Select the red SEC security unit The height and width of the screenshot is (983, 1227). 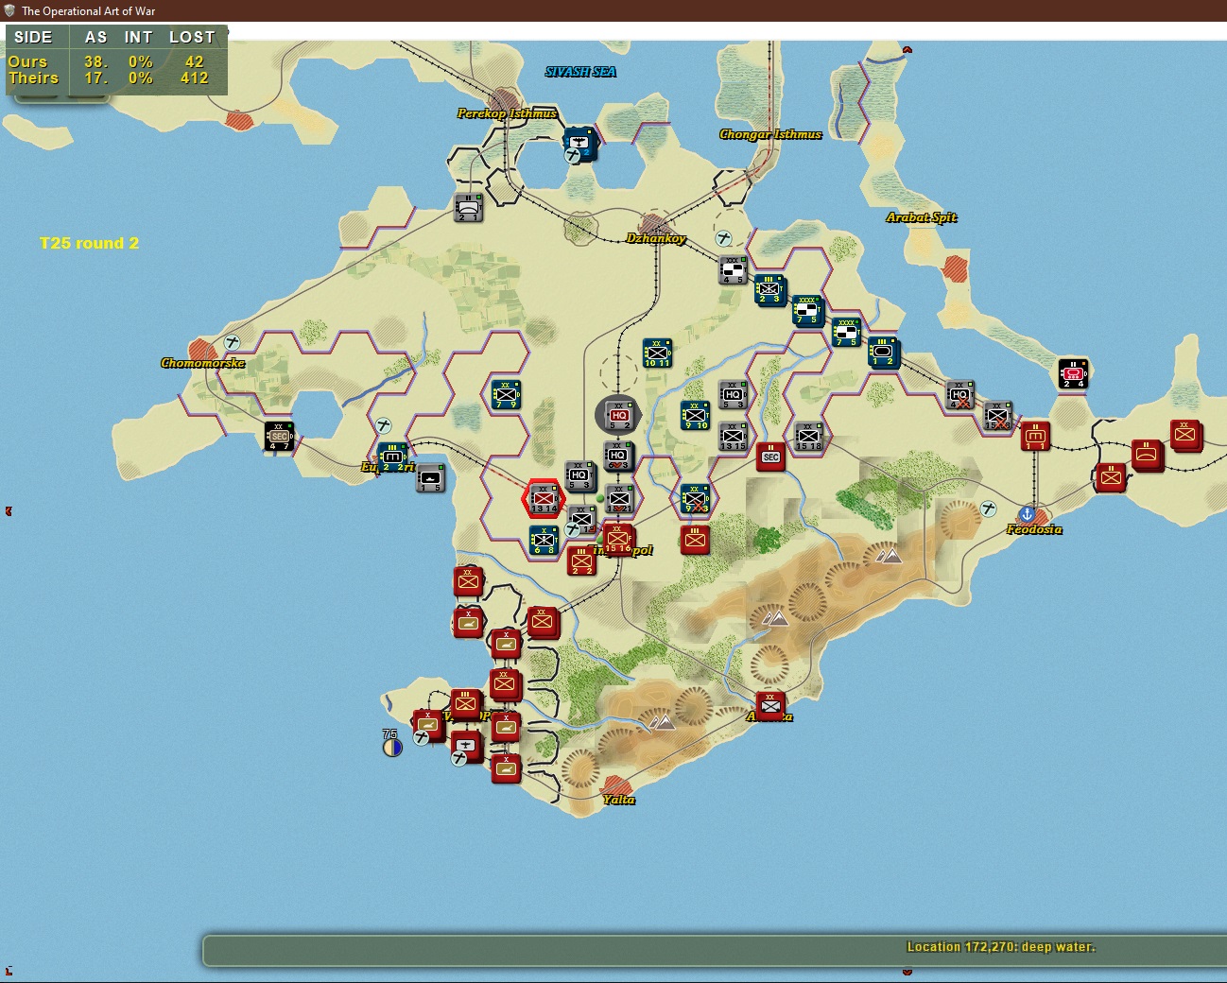click(770, 457)
